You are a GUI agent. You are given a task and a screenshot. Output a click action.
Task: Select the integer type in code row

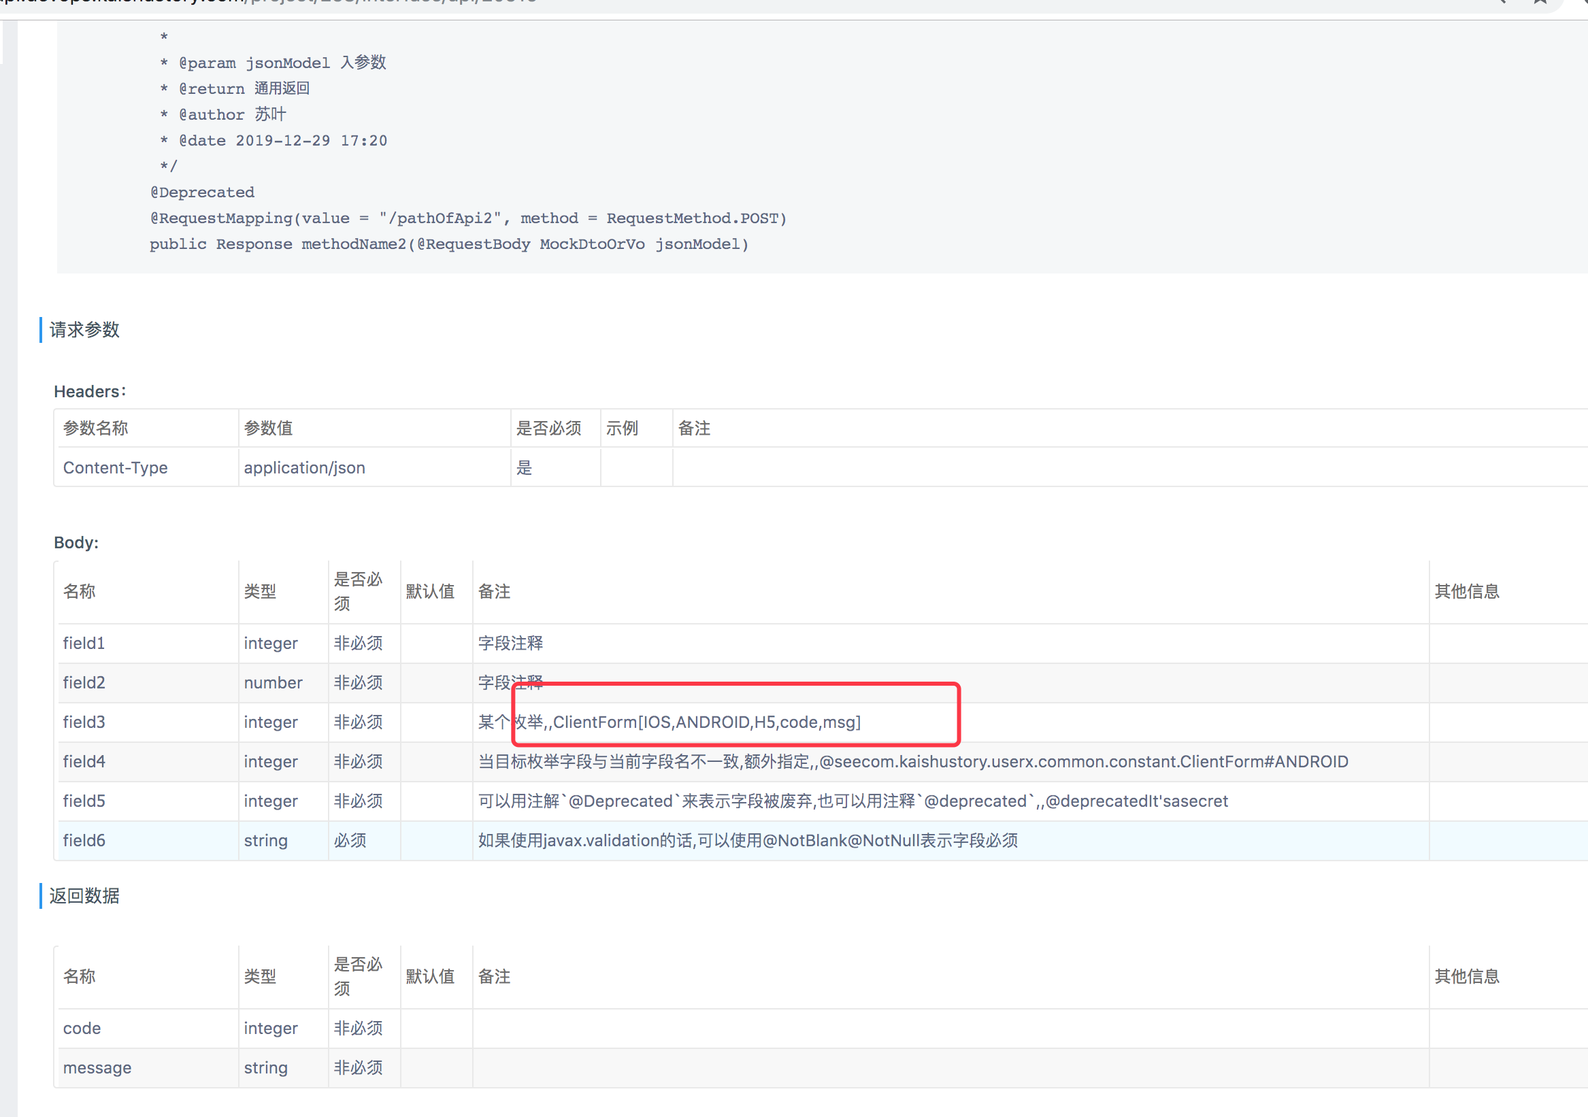point(270,1029)
